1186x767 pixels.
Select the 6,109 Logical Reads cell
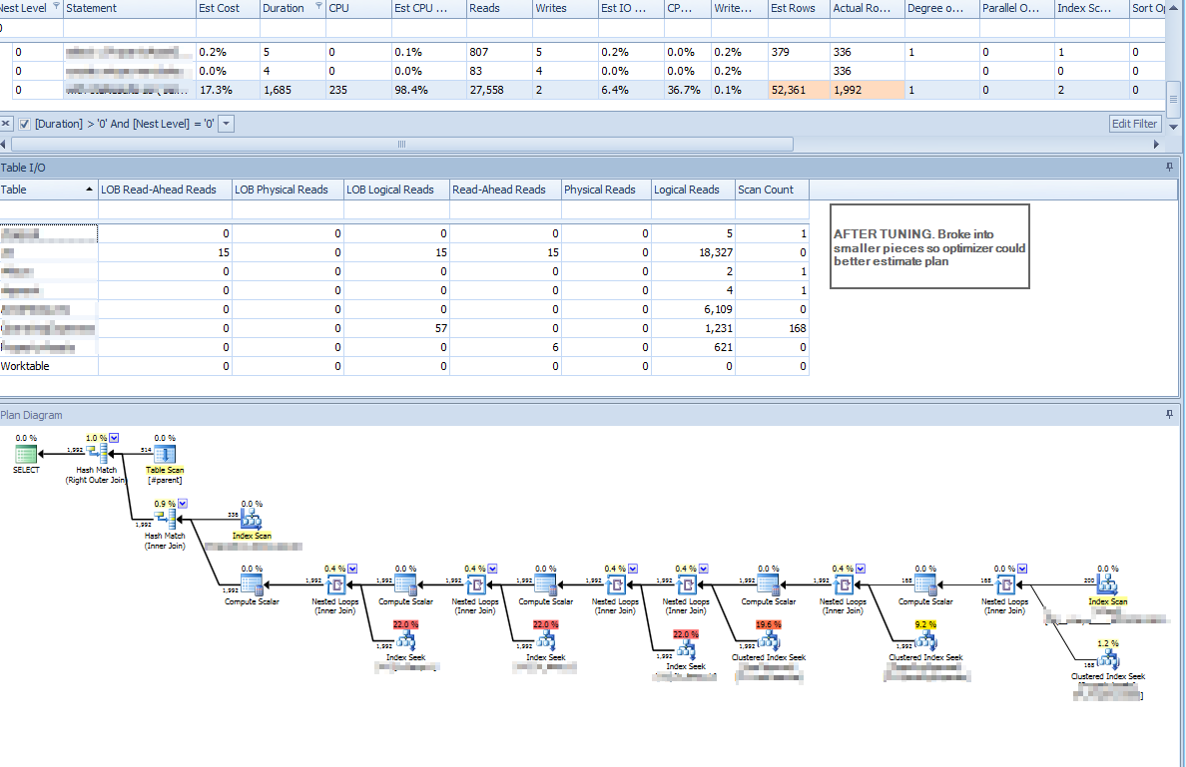[693, 309]
